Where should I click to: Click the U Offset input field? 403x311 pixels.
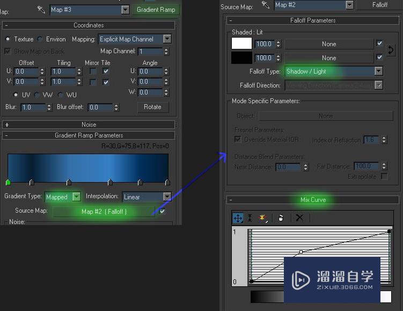pyautogui.click(x=26, y=71)
